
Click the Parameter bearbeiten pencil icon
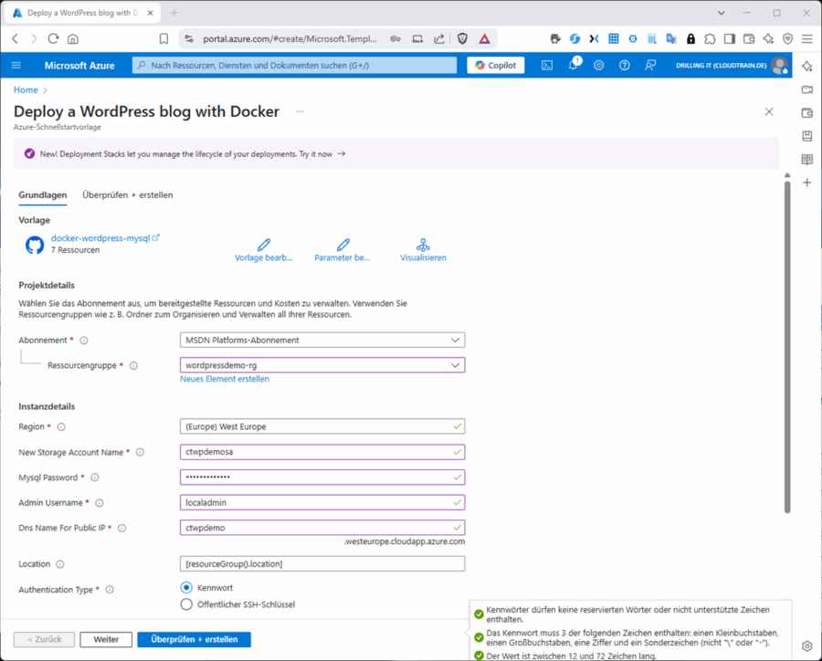coord(342,245)
